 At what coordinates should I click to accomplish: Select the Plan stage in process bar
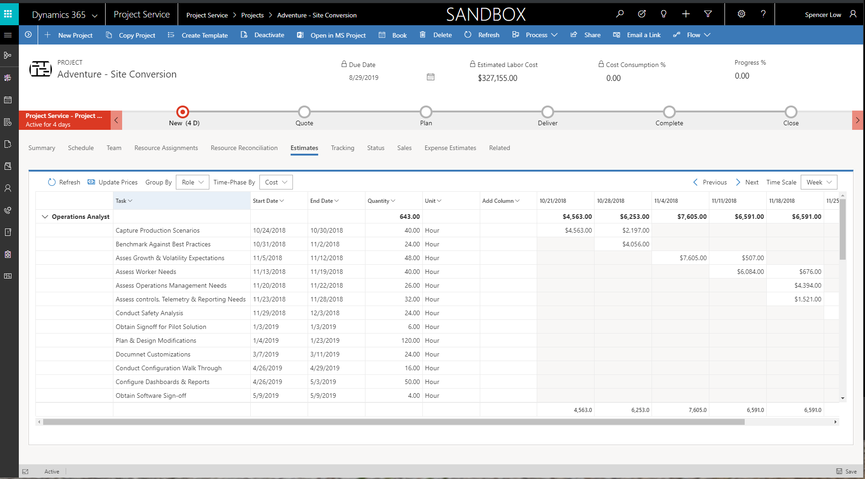(x=426, y=112)
